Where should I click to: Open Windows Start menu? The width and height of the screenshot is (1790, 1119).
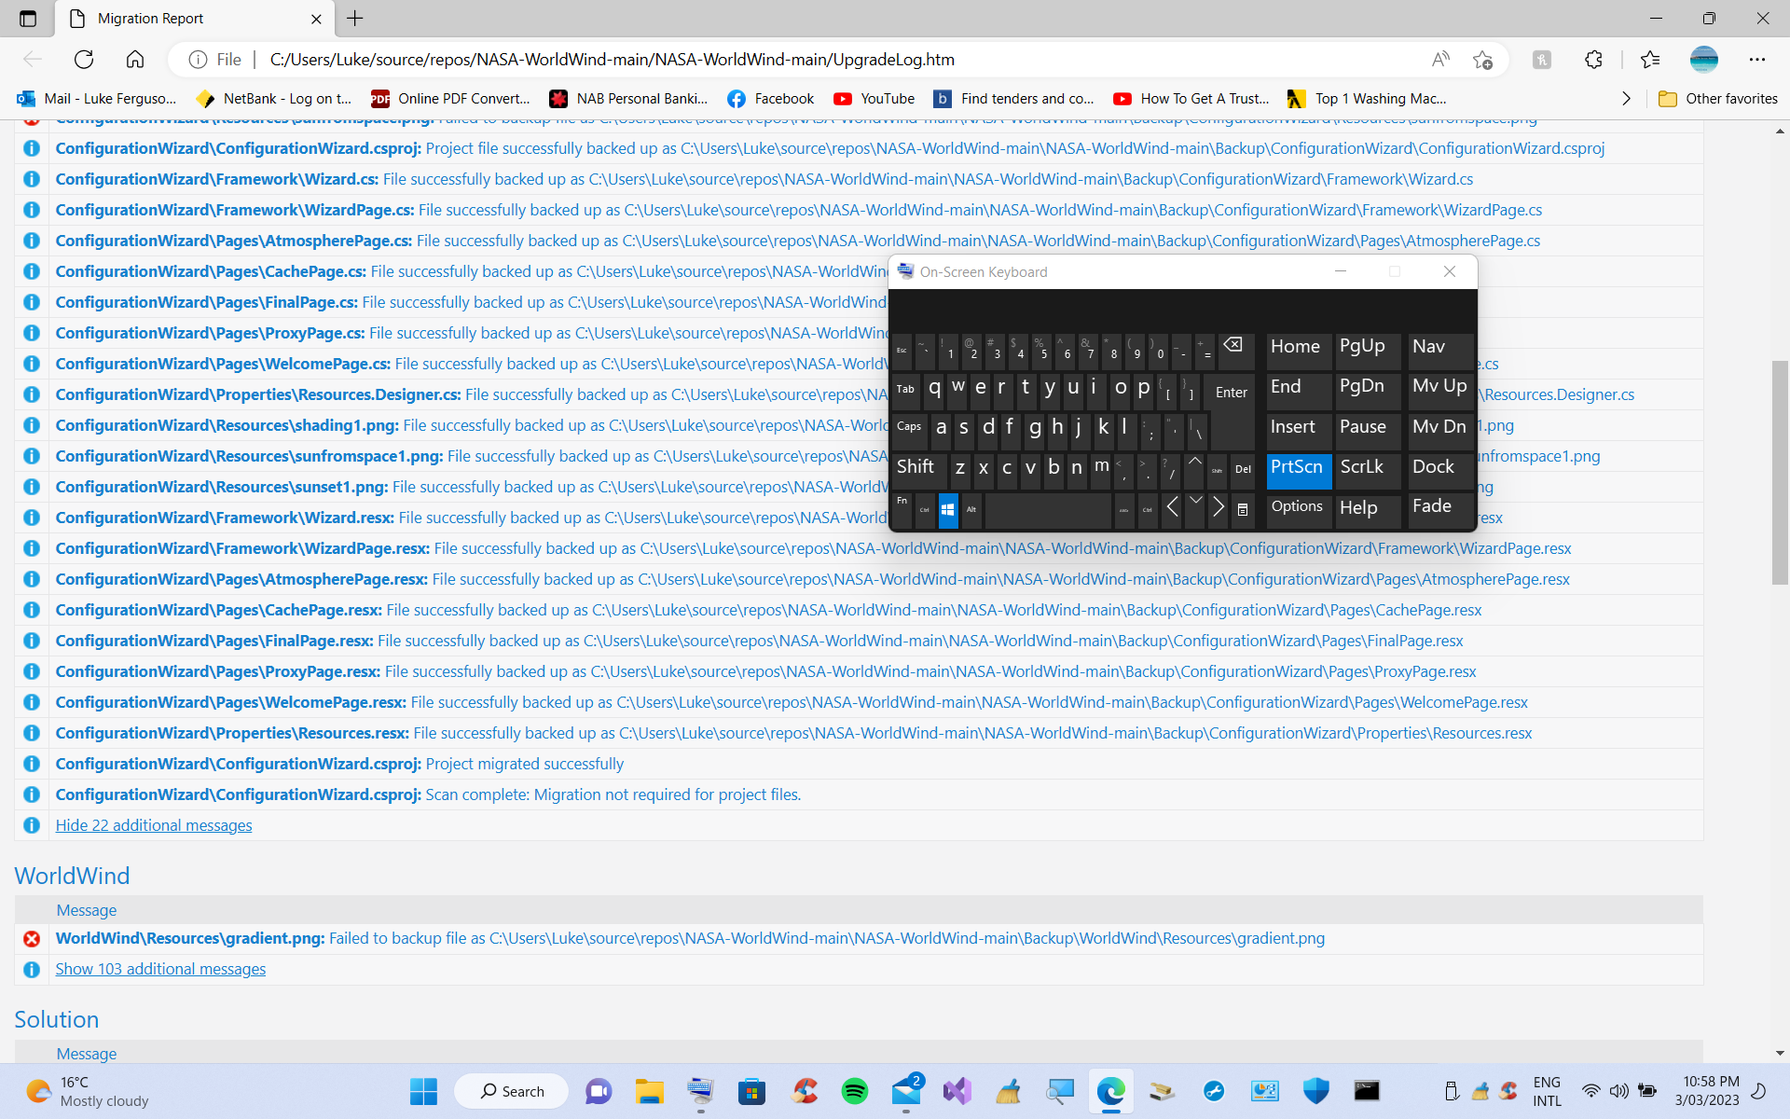423,1091
